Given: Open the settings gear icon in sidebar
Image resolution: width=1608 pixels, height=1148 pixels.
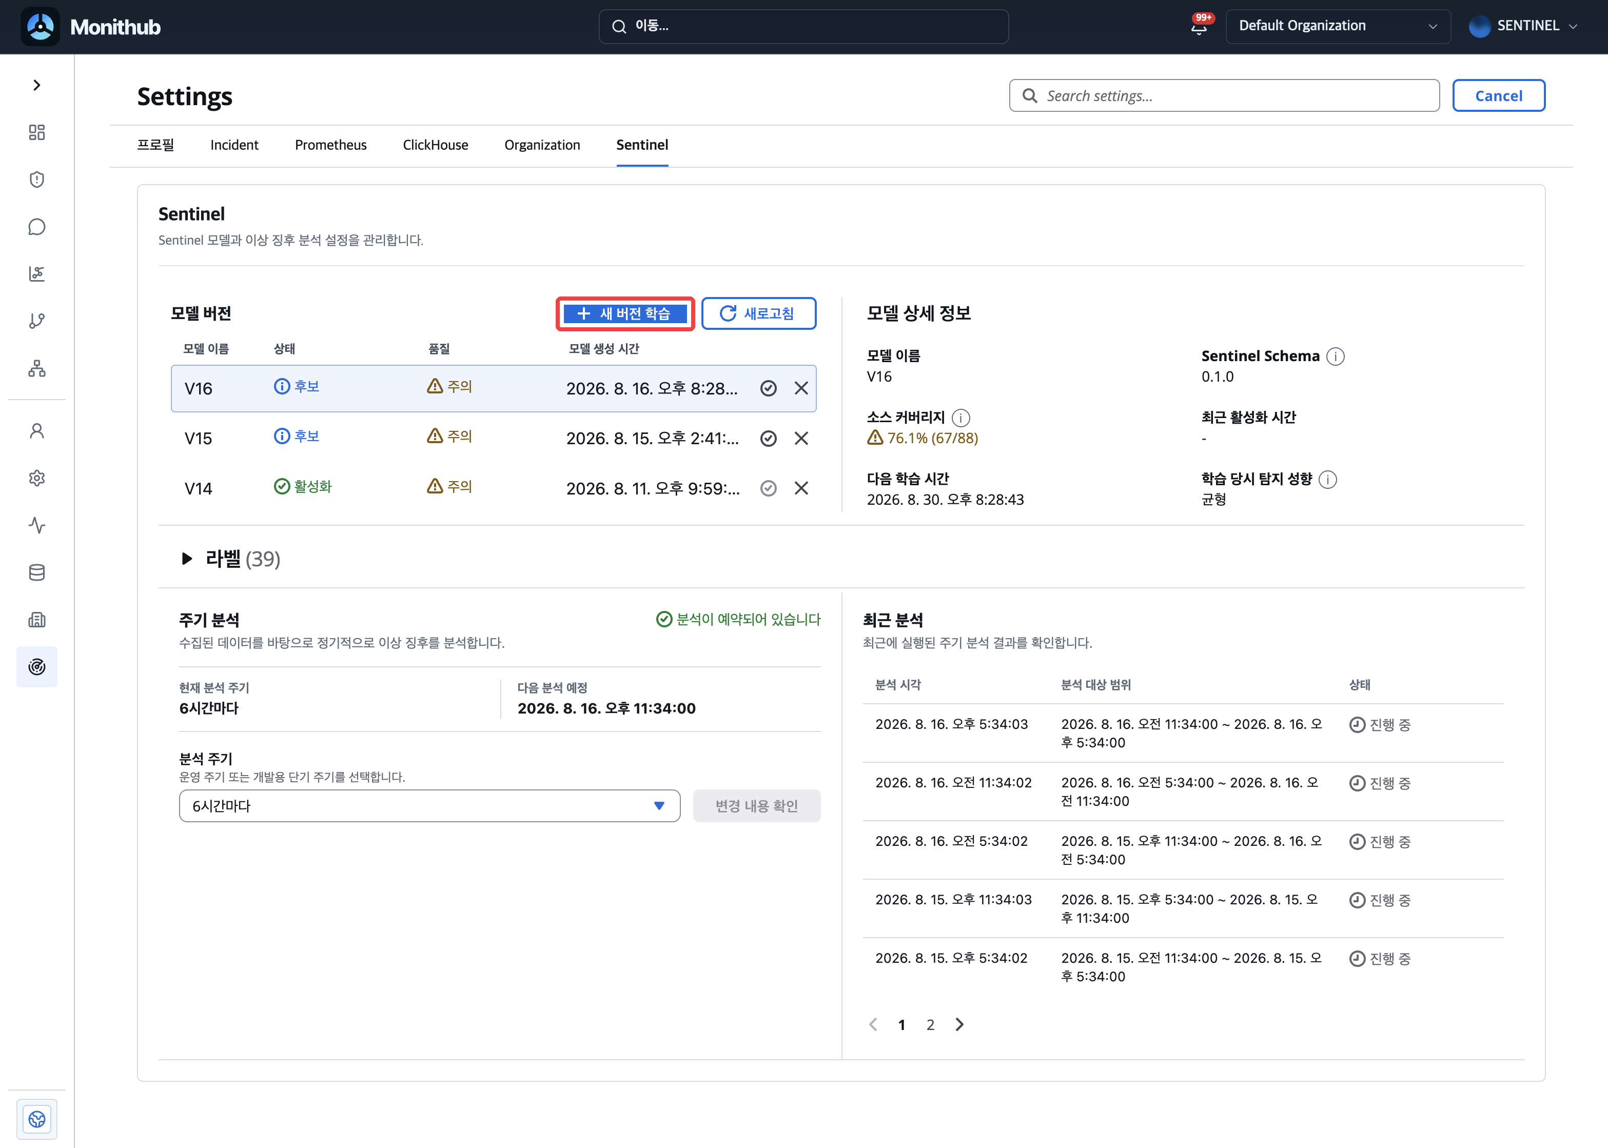Looking at the screenshot, I should pos(37,478).
